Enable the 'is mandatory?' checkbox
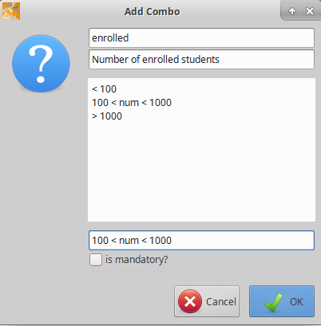Viewport: 321px width, 326px height. point(96,260)
